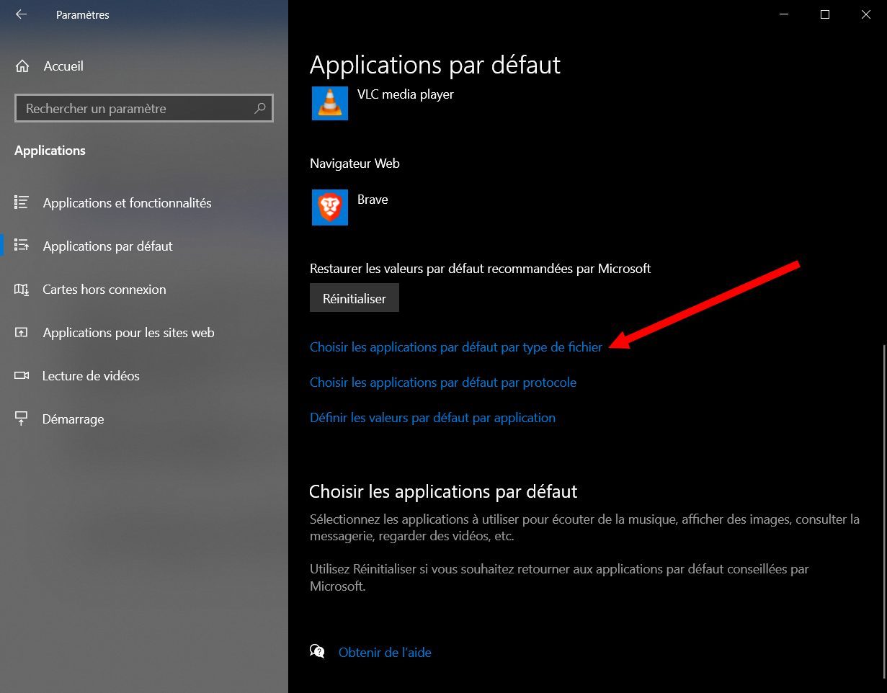Image resolution: width=887 pixels, height=693 pixels.
Task: Click the Obtenir de l'aide link
Action: pos(385,653)
